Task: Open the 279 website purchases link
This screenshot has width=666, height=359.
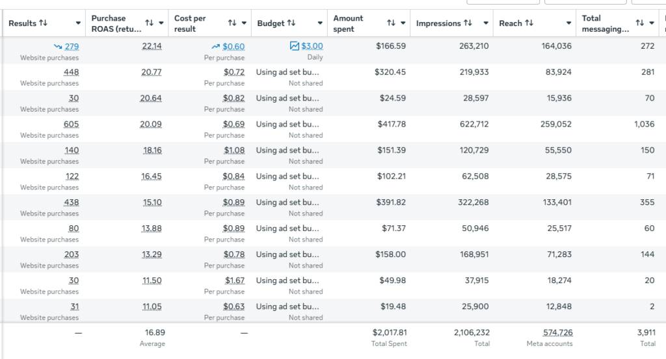Action: coord(72,46)
